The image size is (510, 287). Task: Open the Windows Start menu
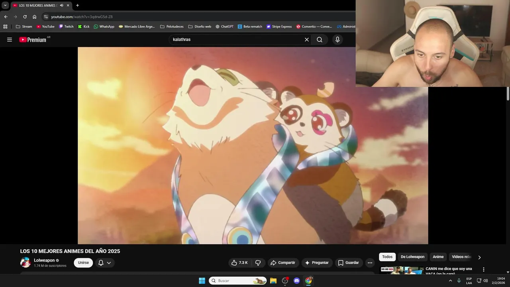[202, 281]
